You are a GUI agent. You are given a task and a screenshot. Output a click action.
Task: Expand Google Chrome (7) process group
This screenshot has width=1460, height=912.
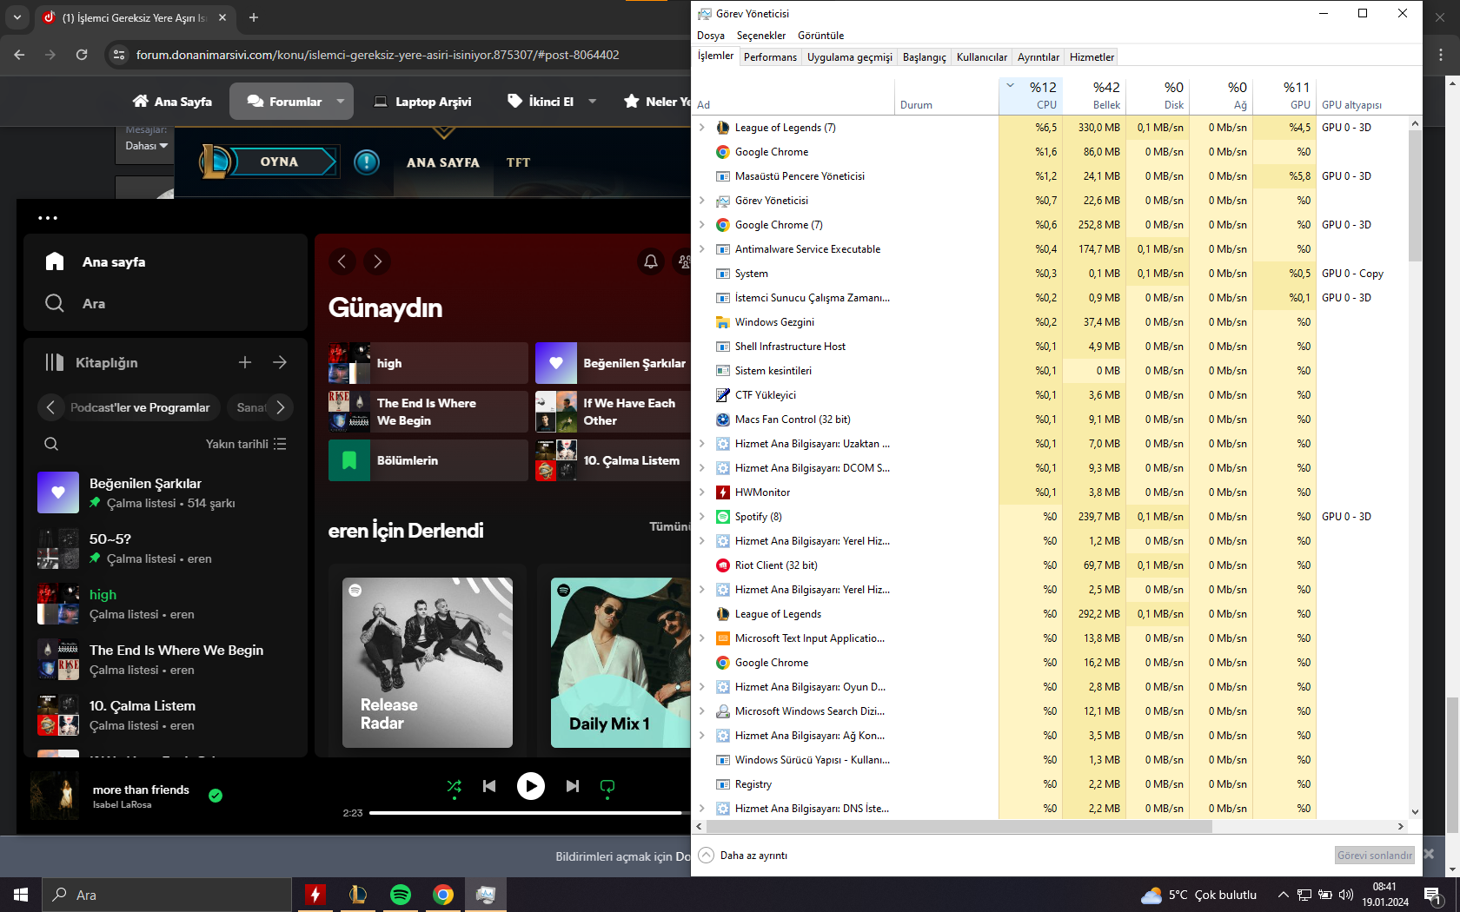click(702, 225)
